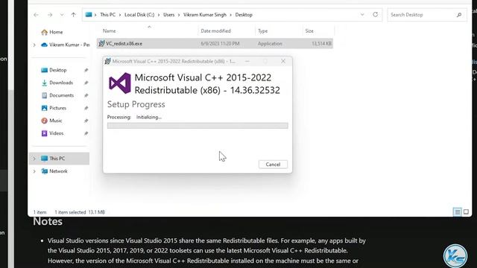Select 'This PC' in the address breadcrumb

107,15
